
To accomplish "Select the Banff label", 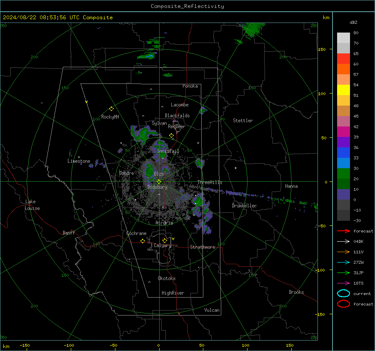I will click(x=69, y=232).
